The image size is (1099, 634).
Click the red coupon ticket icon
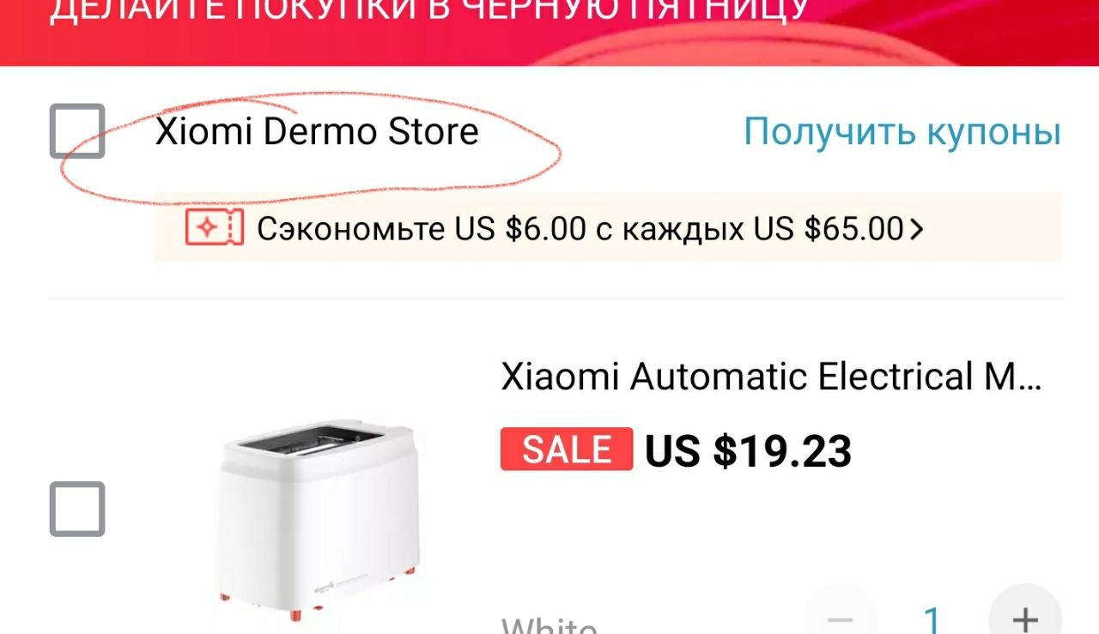tap(215, 228)
